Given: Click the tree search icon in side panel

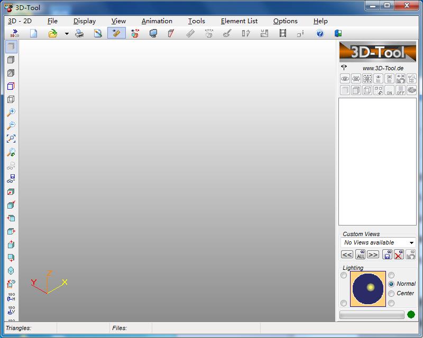Looking at the screenshot, I should [x=412, y=79].
